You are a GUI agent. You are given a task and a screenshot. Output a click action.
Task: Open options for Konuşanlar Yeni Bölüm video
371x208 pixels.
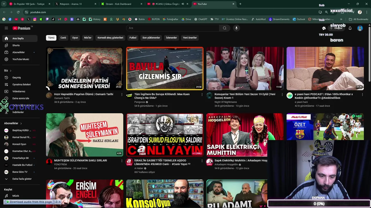pyautogui.click(x=282, y=94)
